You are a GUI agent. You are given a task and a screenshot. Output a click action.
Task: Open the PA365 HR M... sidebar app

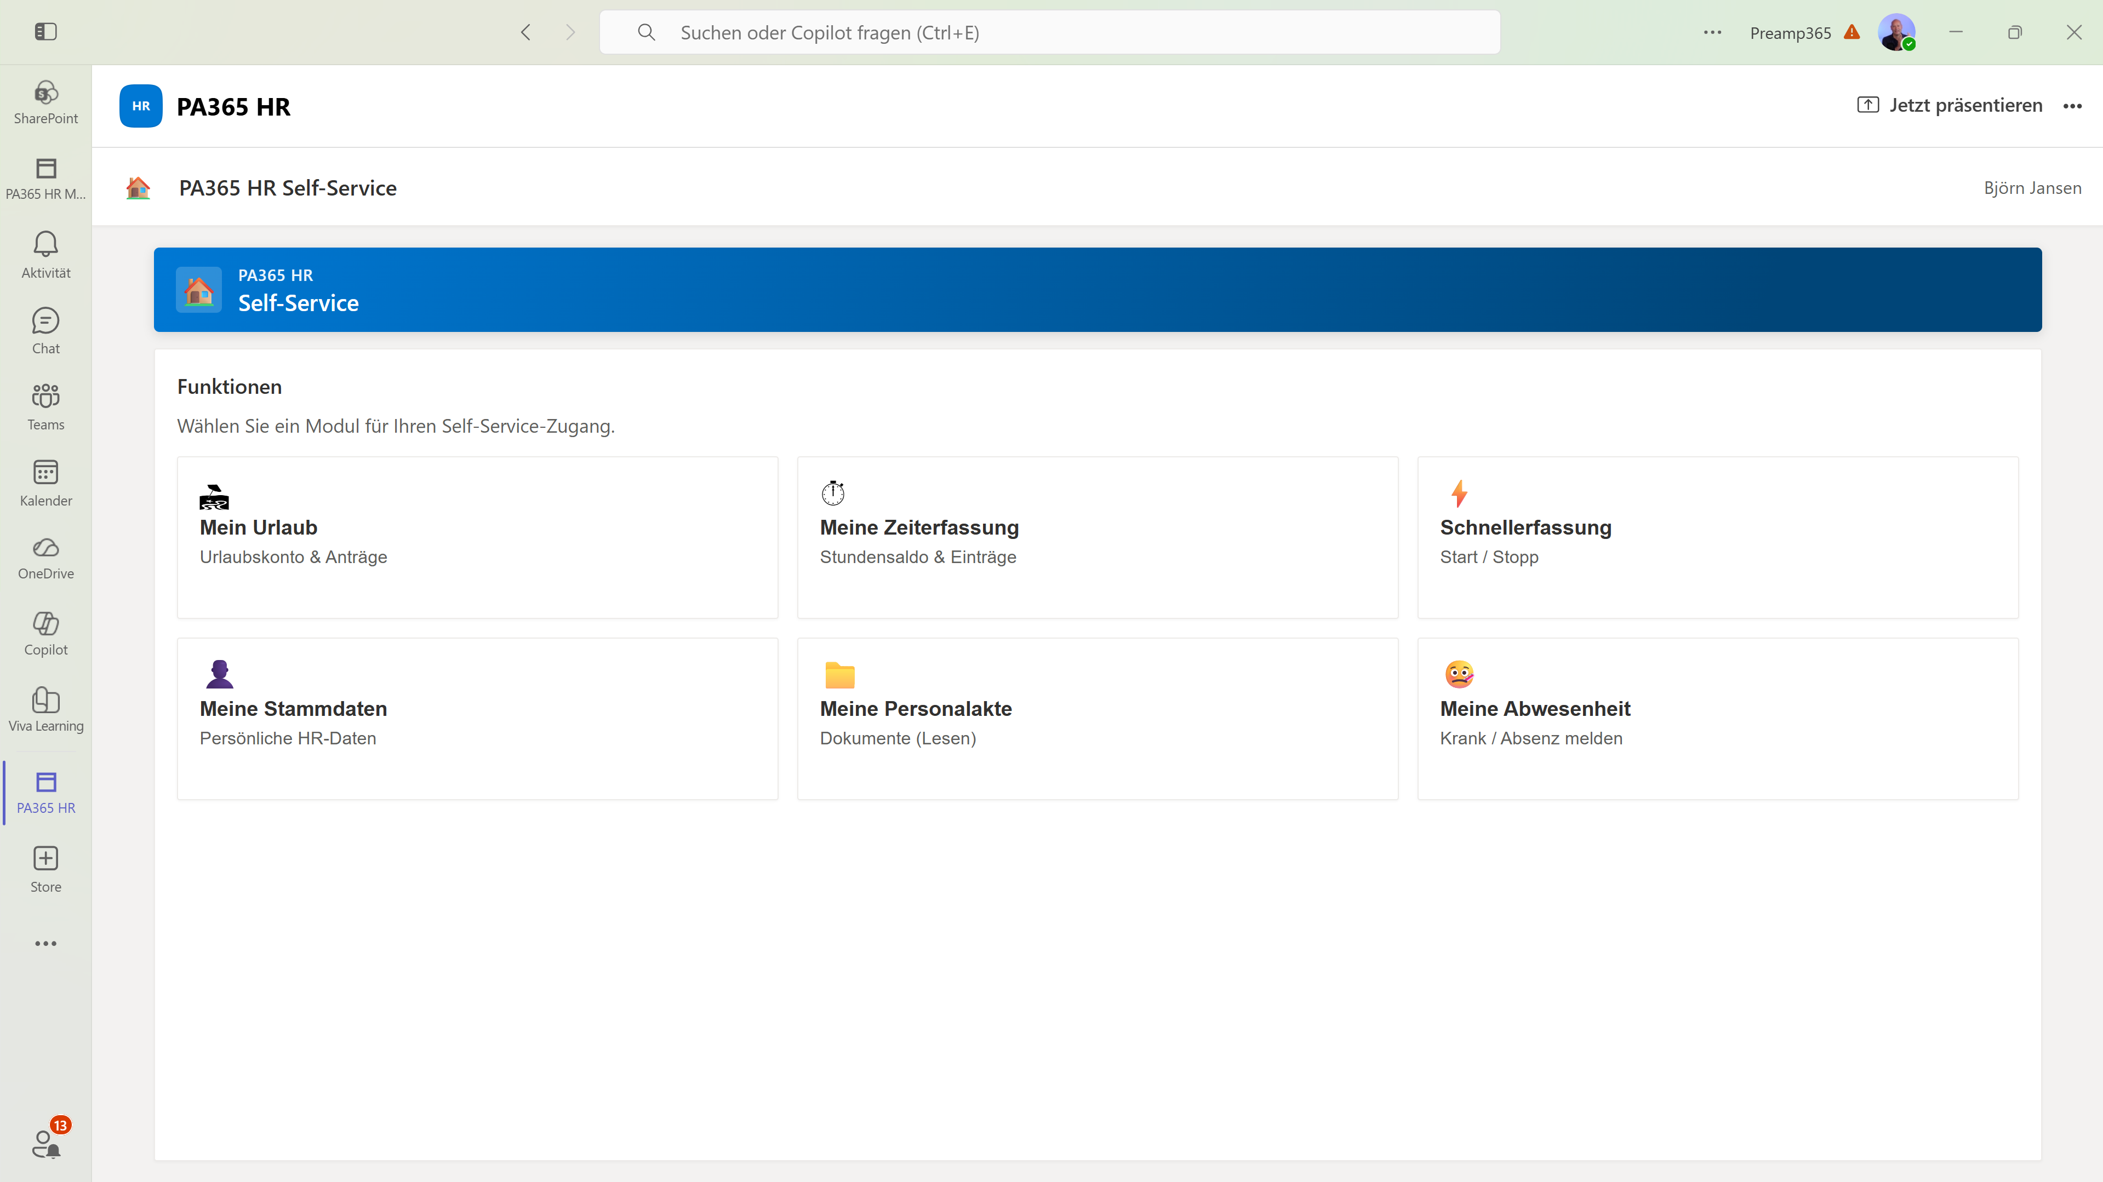45,179
